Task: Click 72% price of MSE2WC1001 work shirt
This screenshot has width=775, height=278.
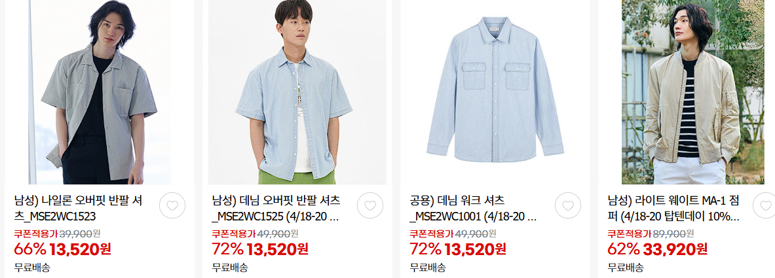Action: 458,249
